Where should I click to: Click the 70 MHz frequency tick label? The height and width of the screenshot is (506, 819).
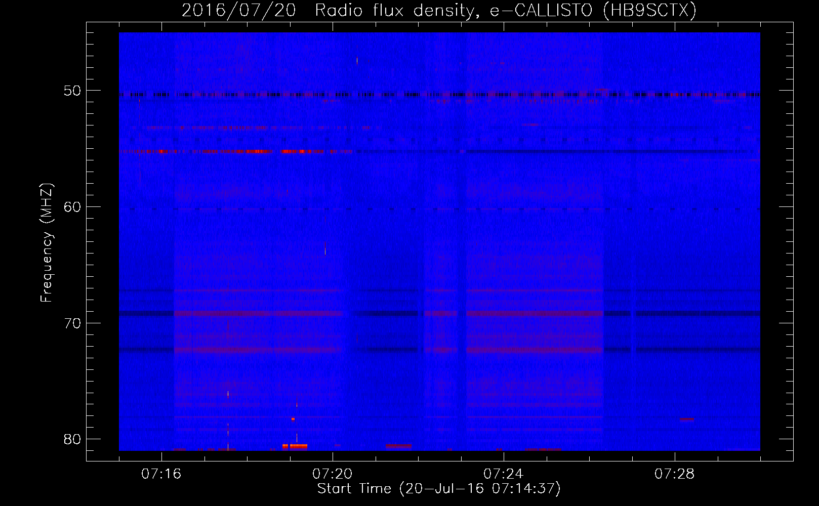coord(72,323)
